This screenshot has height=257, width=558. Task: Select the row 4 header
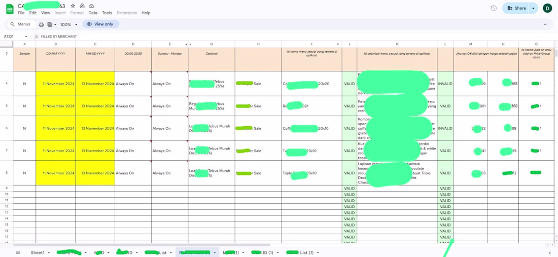[x=7, y=84]
